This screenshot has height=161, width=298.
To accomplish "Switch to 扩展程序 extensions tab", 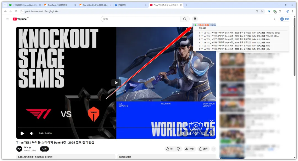I will click(130, 5).
